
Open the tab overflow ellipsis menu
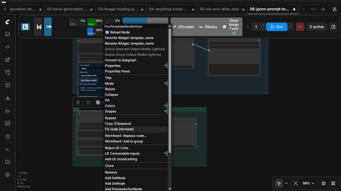click(313, 9)
